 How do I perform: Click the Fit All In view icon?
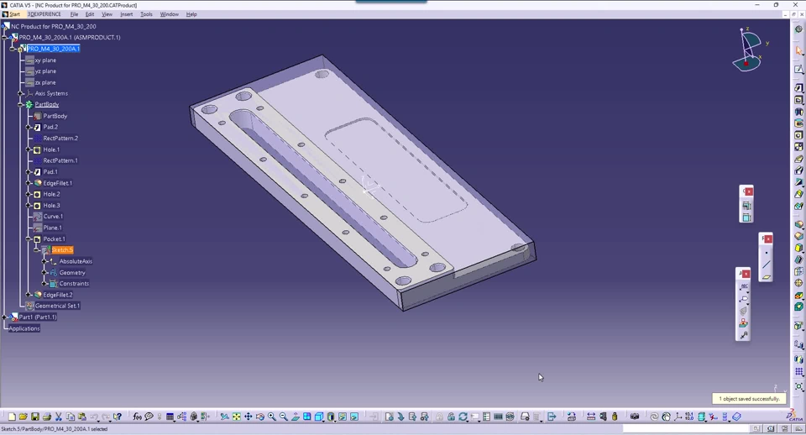pyautogui.click(x=237, y=417)
